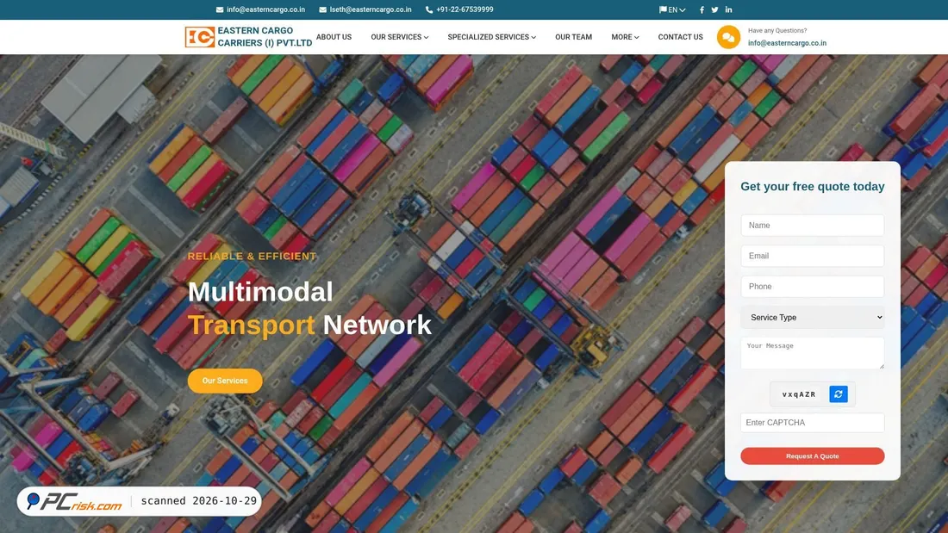This screenshot has height=533, width=948.
Task: Expand the More menu
Action: [625, 37]
